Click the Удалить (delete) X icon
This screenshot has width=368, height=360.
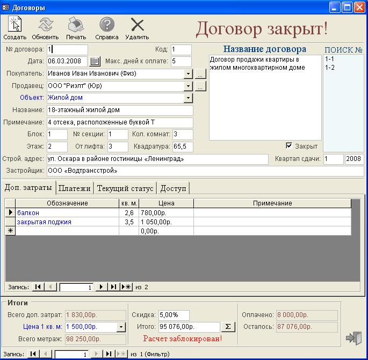pyautogui.click(x=138, y=24)
